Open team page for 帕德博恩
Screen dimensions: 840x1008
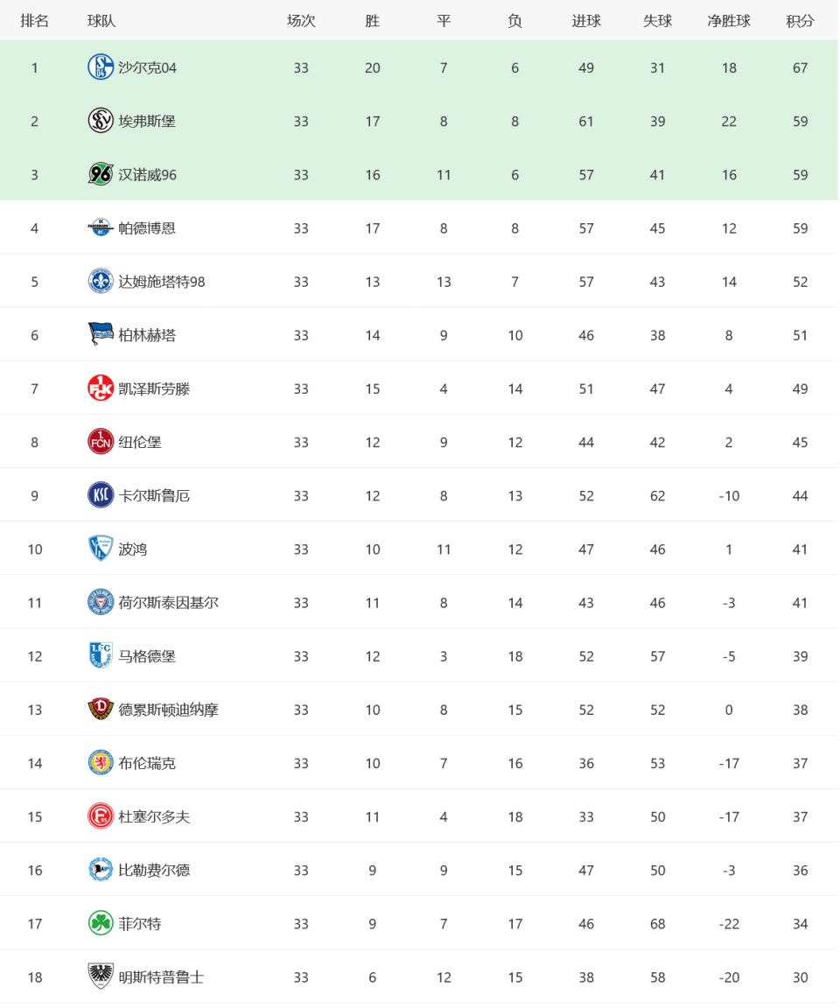pos(146,228)
